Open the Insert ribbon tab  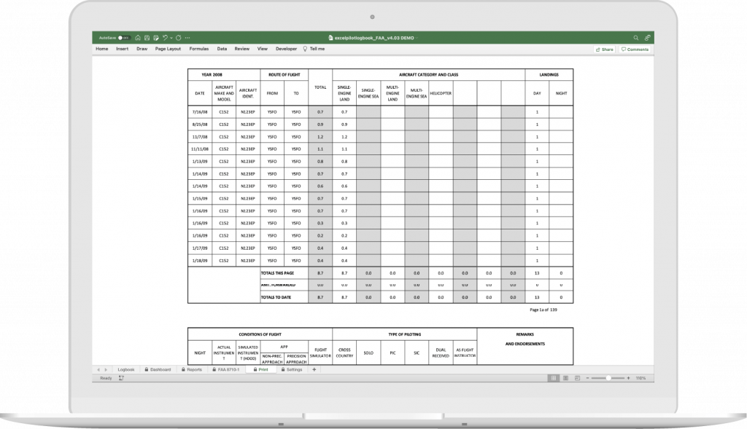tap(122, 49)
